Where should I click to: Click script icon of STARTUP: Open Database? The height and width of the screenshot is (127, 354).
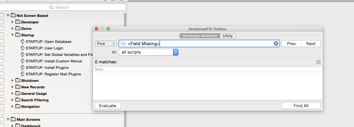pos(23,42)
